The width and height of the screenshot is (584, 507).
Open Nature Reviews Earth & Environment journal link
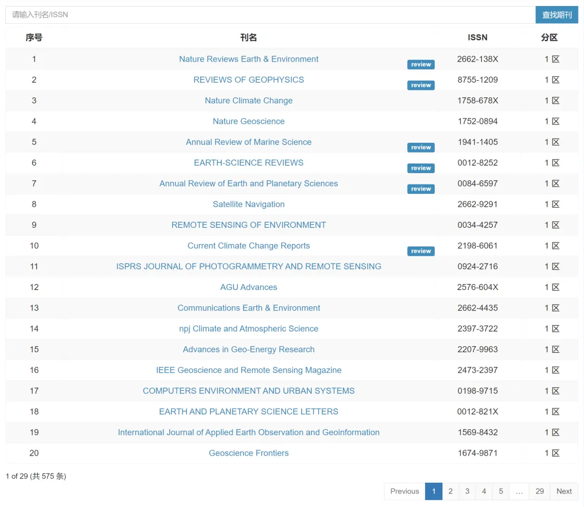pos(249,59)
